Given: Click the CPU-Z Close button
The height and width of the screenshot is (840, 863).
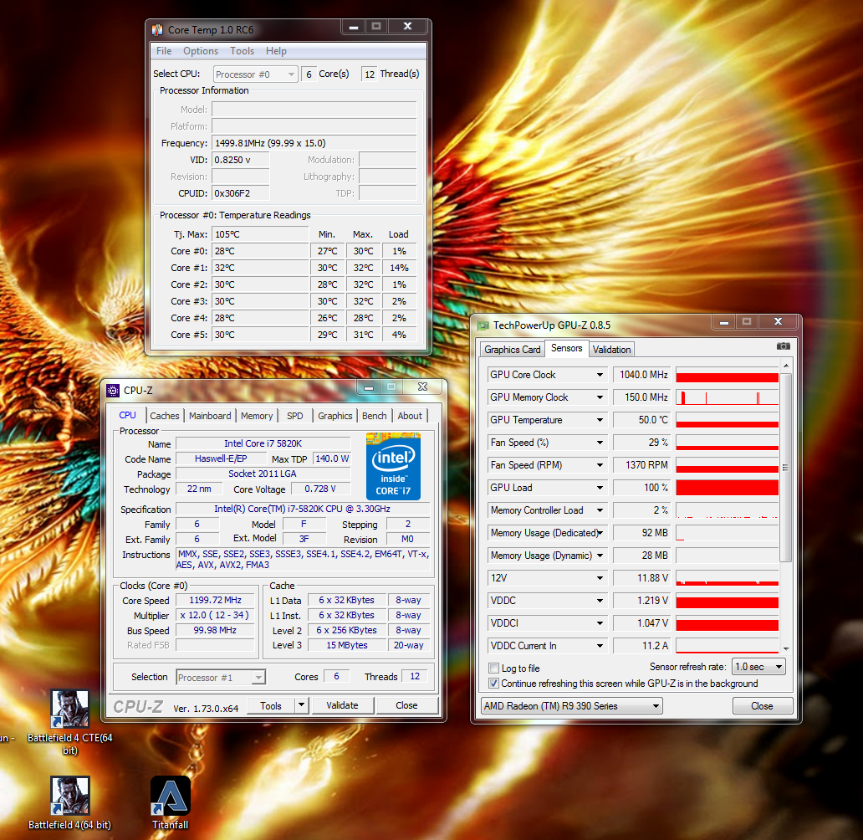Looking at the screenshot, I should pos(406,705).
